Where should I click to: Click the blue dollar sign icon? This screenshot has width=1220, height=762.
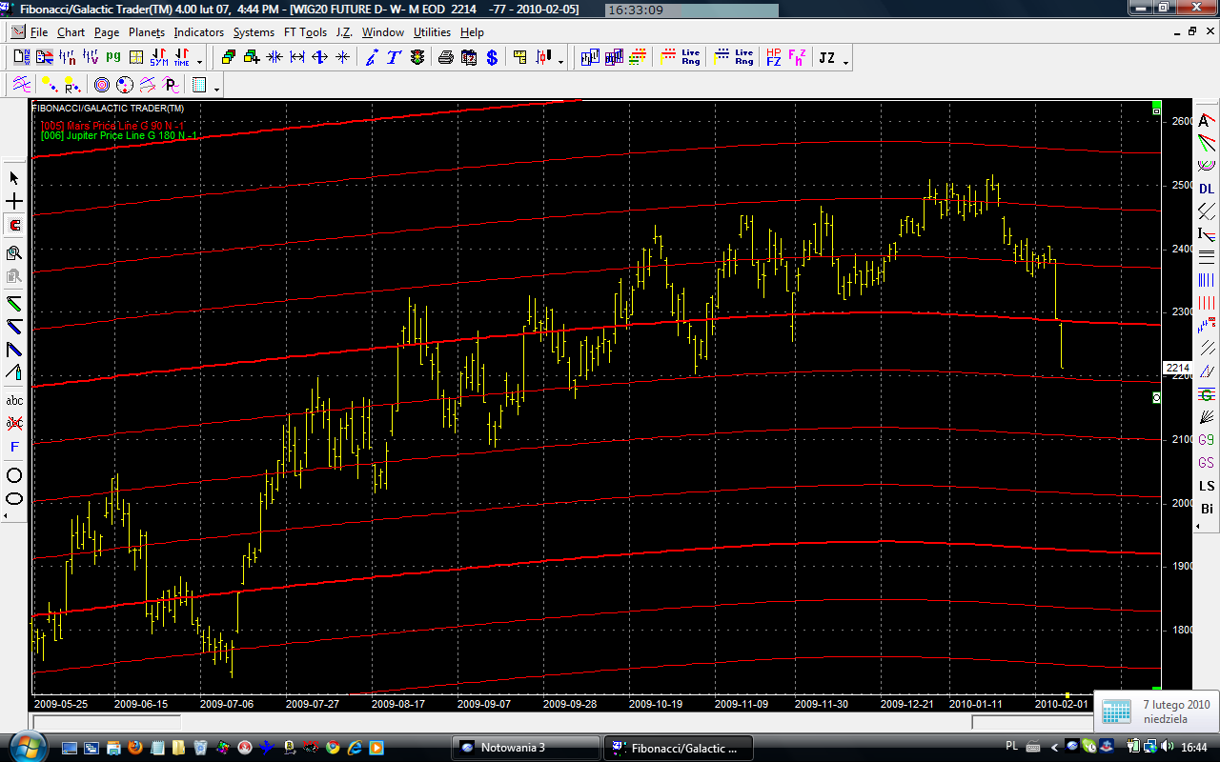pos(492,58)
